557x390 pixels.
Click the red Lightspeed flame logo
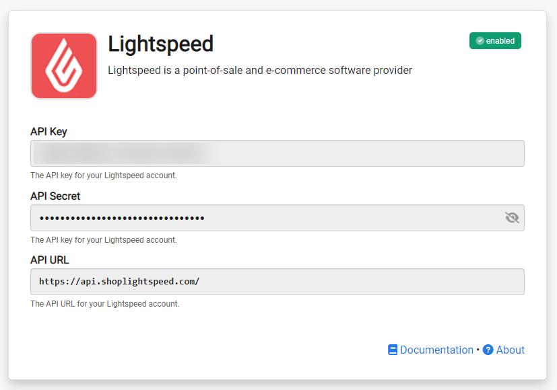(x=64, y=66)
